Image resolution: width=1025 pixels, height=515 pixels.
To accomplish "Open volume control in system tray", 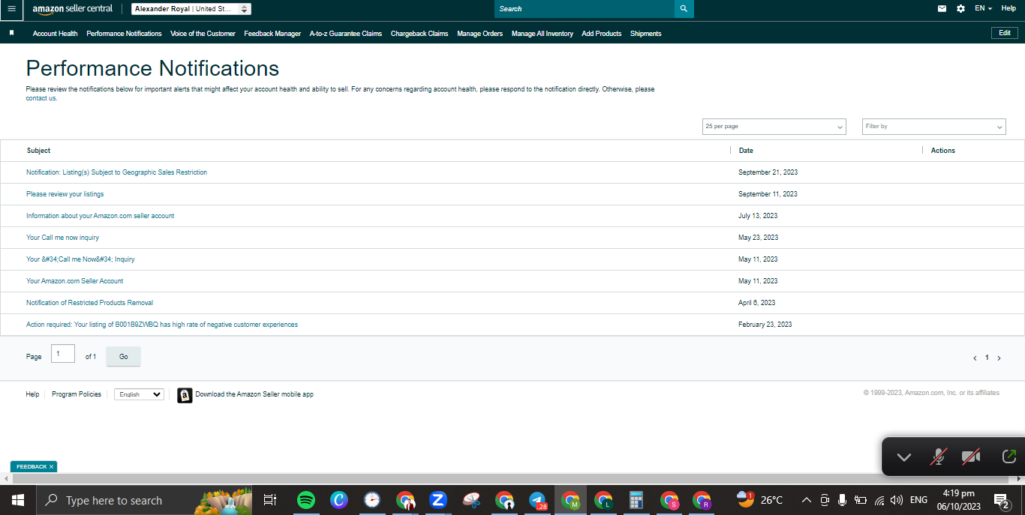I will [x=896, y=500].
